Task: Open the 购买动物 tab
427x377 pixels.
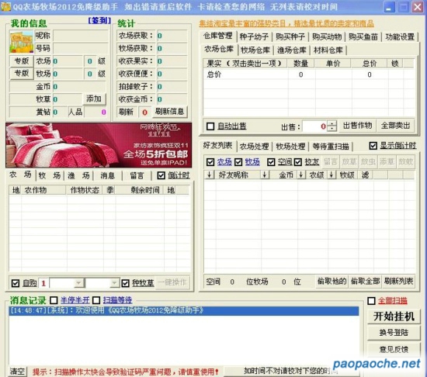Action: (x=327, y=36)
